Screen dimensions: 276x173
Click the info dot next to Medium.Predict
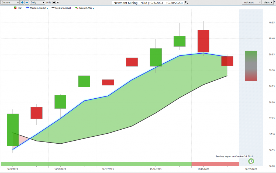pyautogui.click(x=47, y=8)
